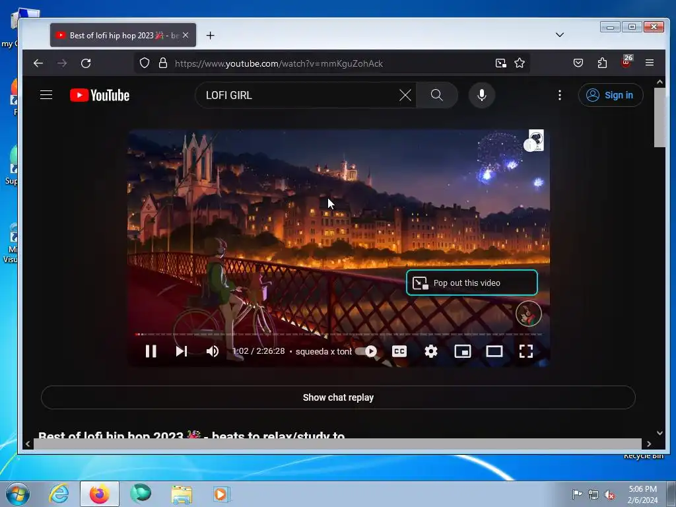Reload the current page
676x507 pixels.
86,63
